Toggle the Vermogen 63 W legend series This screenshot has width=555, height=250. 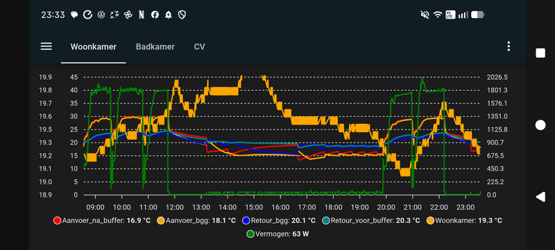point(278,234)
